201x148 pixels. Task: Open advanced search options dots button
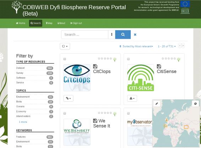tap(112, 35)
